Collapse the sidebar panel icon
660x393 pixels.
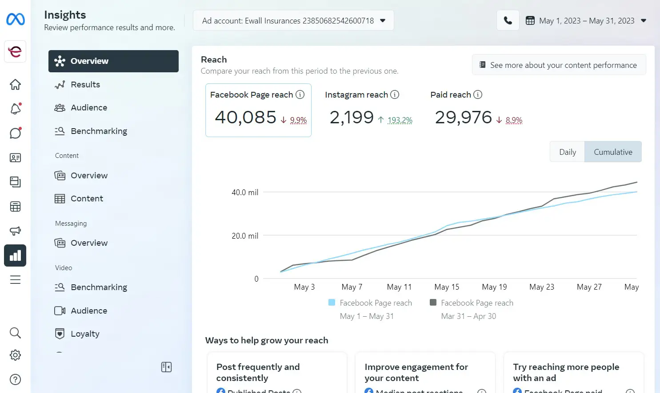pyautogui.click(x=166, y=367)
